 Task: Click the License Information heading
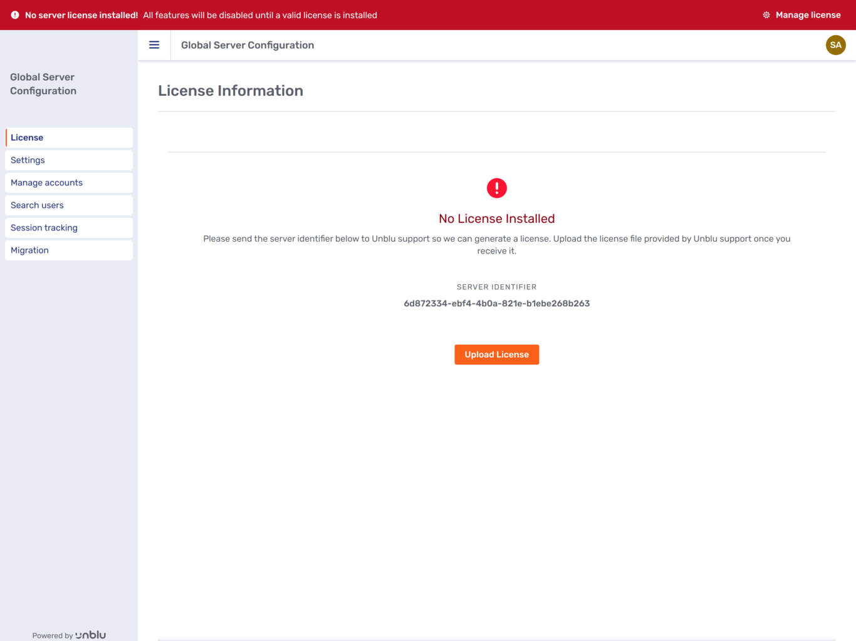coord(231,90)
